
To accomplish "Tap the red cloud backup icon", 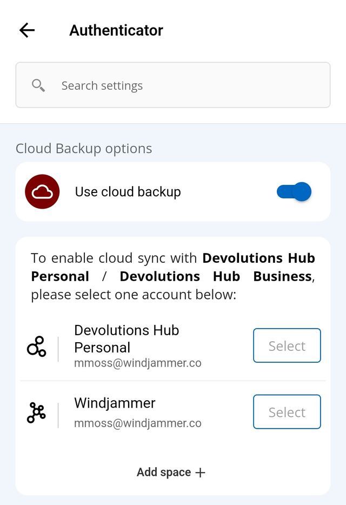I will point(42,192).
